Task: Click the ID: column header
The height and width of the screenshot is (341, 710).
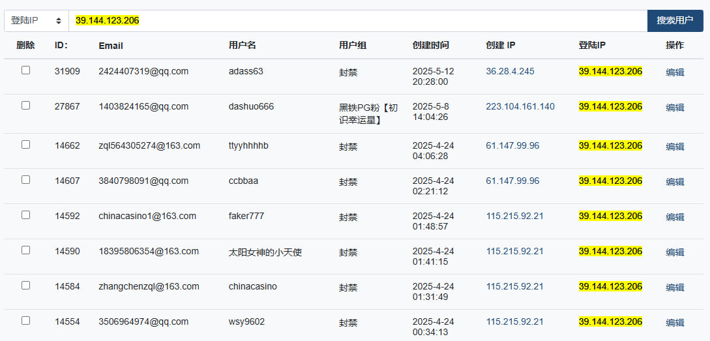Action: point(61,45)
